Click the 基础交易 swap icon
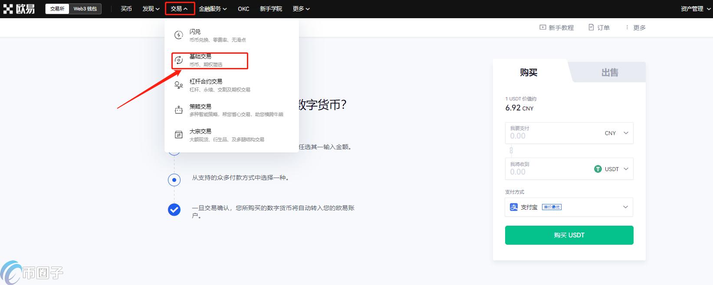713x285 pixels. (x=178, y=60)
